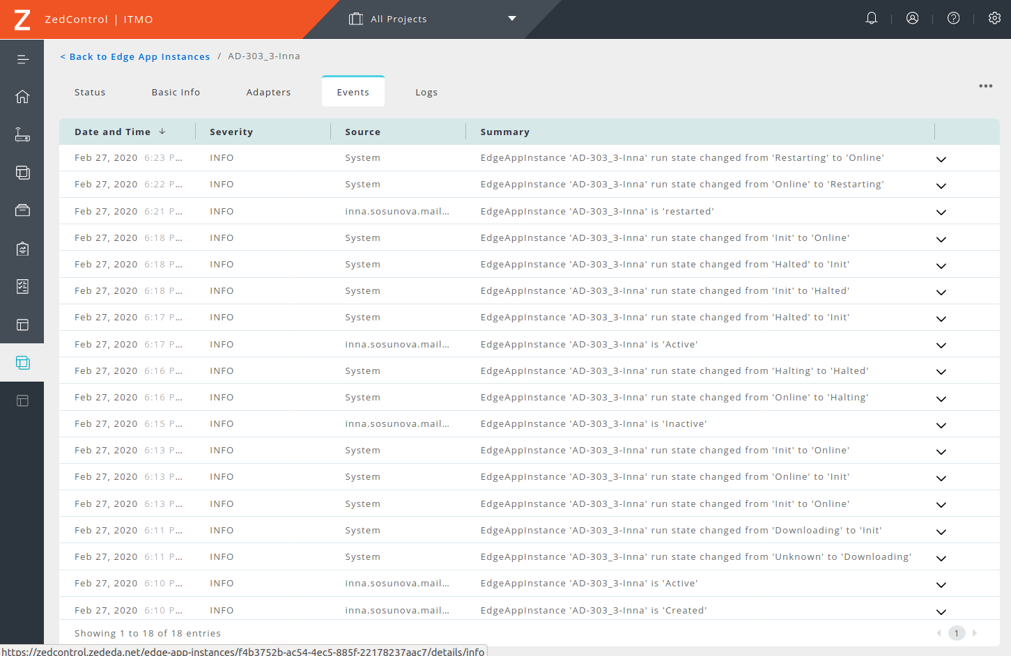The image size is (1011, 656).
Task: Click the help question mark icon
Action: point(953,19)
